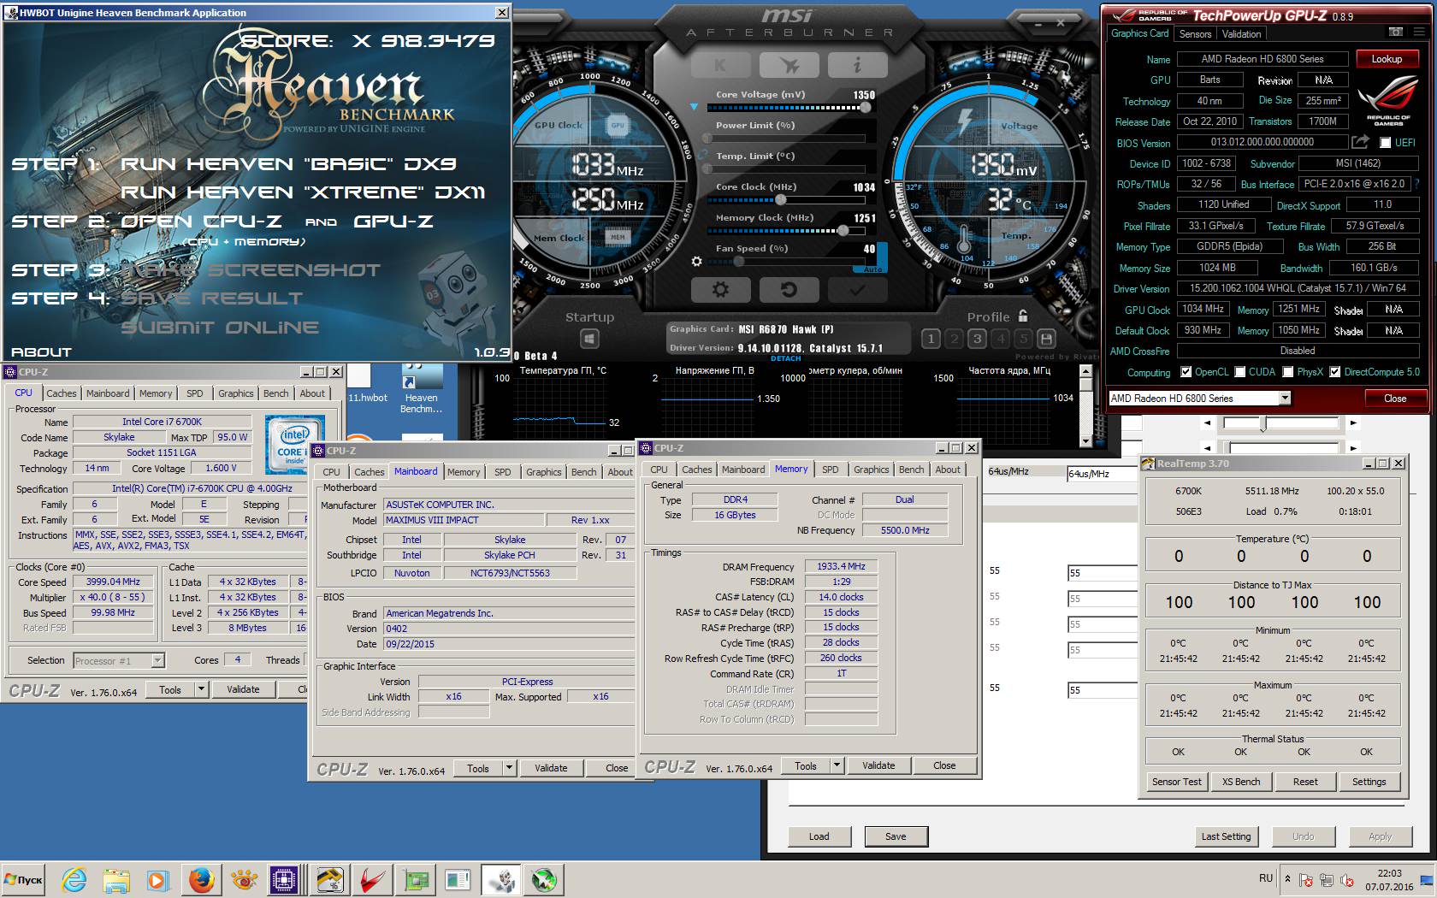The image size is (1437, 898).
Task: Toggle the OpenCL checkbox in GPU-Z
Action: tap(1186, 372)
